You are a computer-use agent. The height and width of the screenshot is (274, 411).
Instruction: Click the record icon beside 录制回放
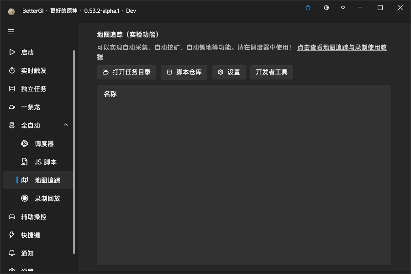point(25,198)
